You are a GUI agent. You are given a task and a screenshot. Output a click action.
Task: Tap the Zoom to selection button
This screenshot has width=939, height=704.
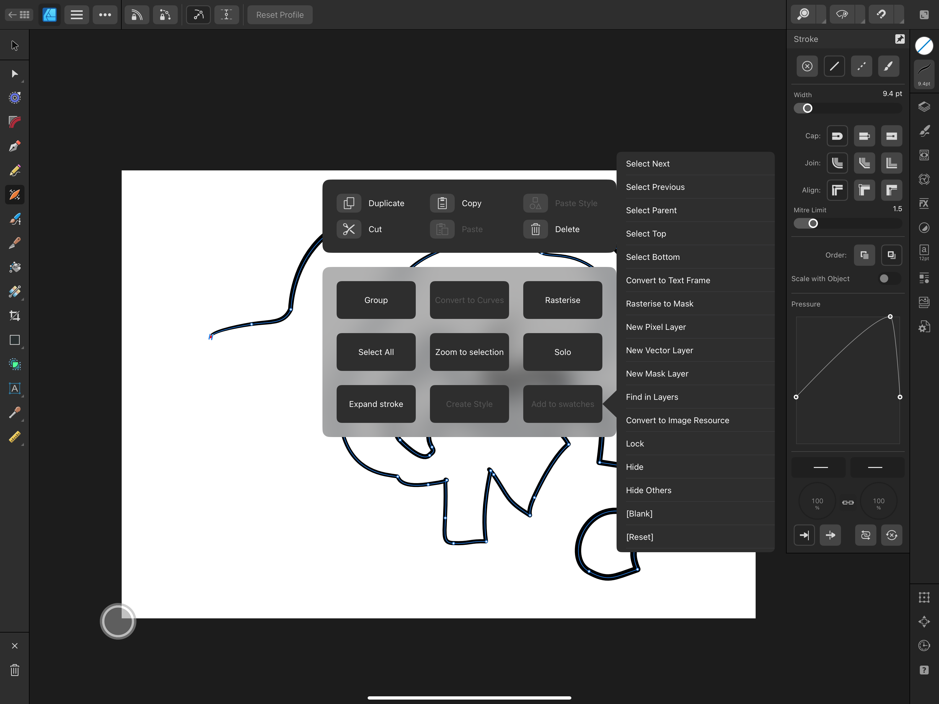[x=469, y=352]
